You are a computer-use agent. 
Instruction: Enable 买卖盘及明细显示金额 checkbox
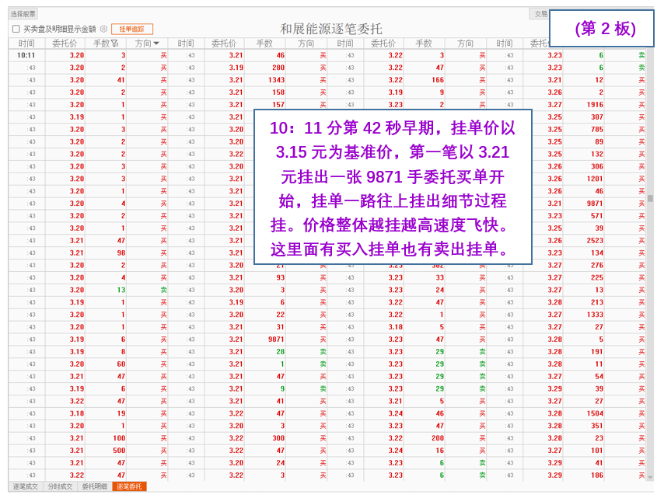(x=16, y=29)
